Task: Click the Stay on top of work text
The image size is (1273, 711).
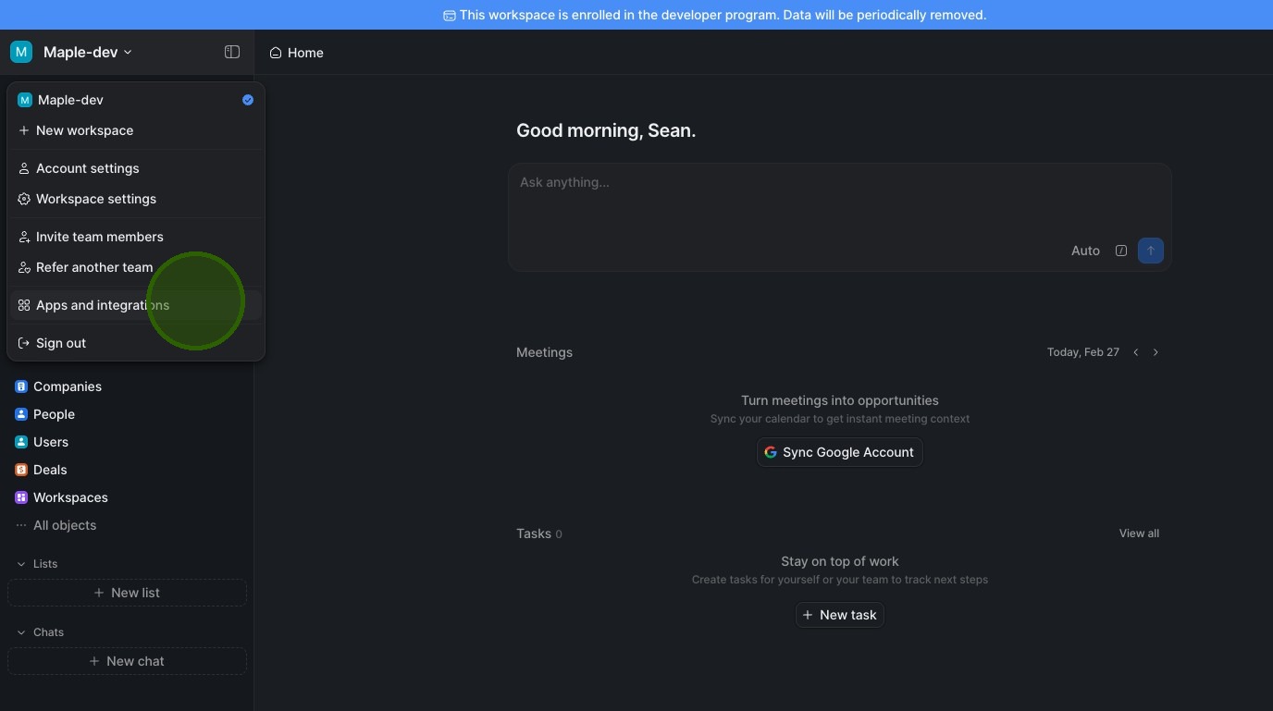Action: pos(840,561)
